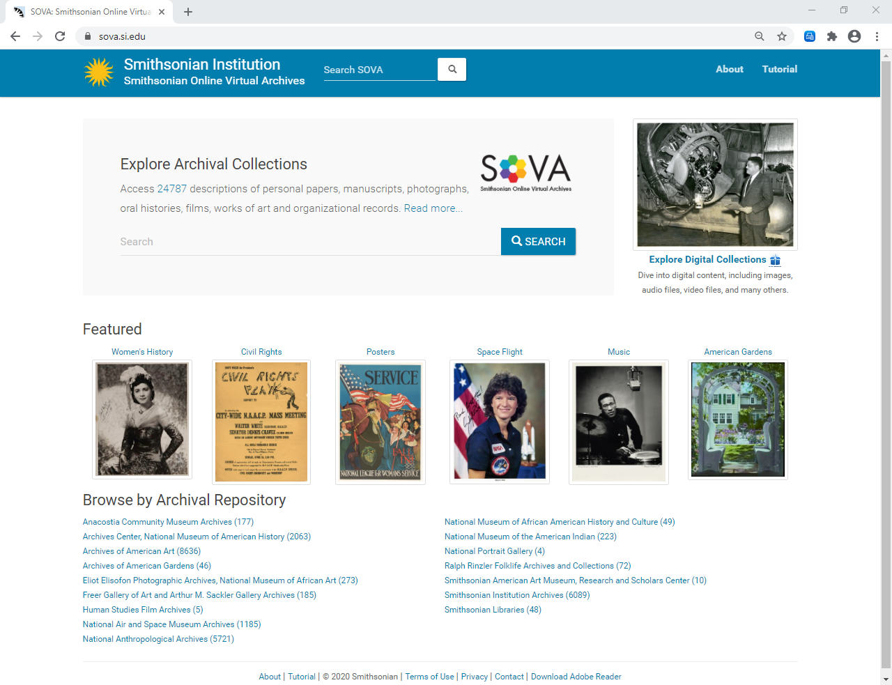The height and width of the screenshot is (685, 892).
Task: Go back with the browser back arrow
Action: pos(15,36)
